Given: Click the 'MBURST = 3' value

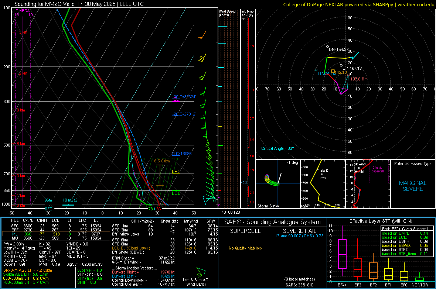Looking at the screenshot, I should tap(78, 256).
